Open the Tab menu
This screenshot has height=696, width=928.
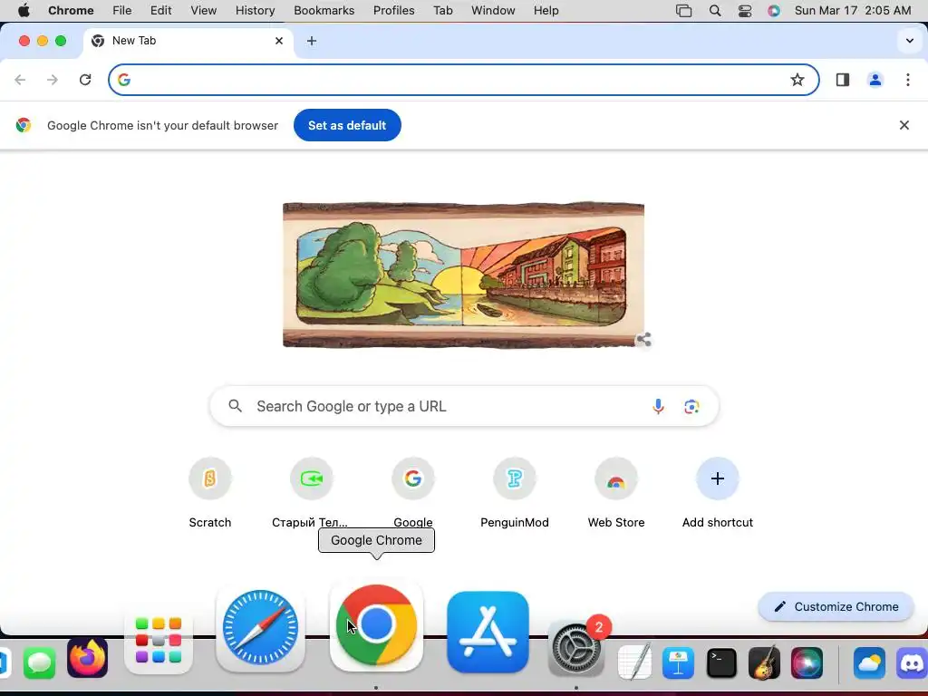(442, 10)
